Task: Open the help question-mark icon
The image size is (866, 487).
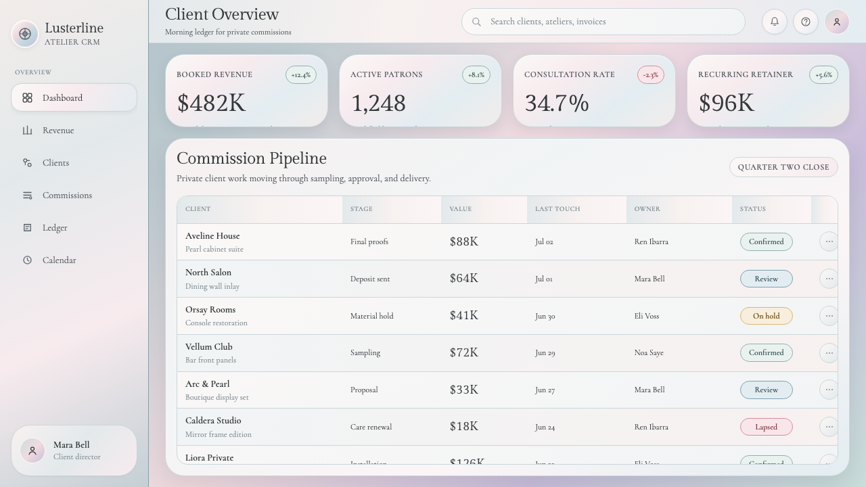Action: (806, 22)
